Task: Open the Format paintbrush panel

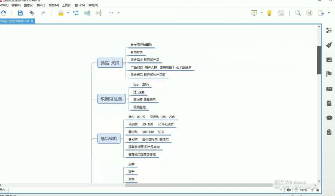Action: pyautogui.click(x=329, y=45)
